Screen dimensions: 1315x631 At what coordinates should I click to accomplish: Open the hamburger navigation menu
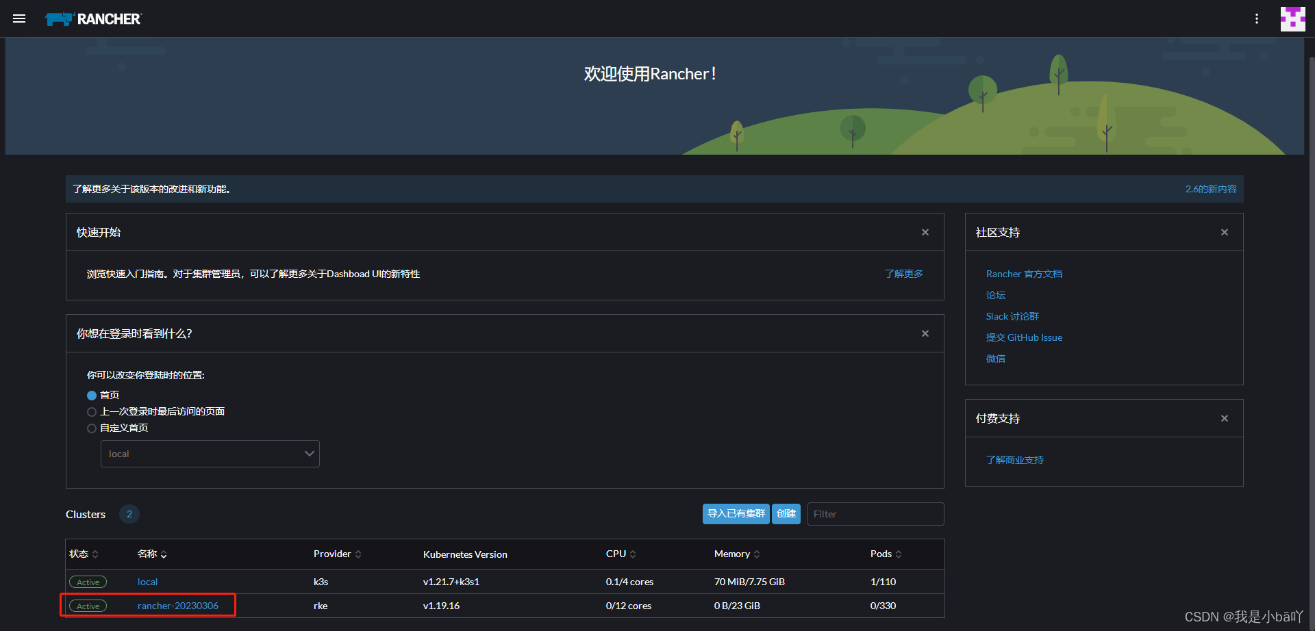pos(19,18)
